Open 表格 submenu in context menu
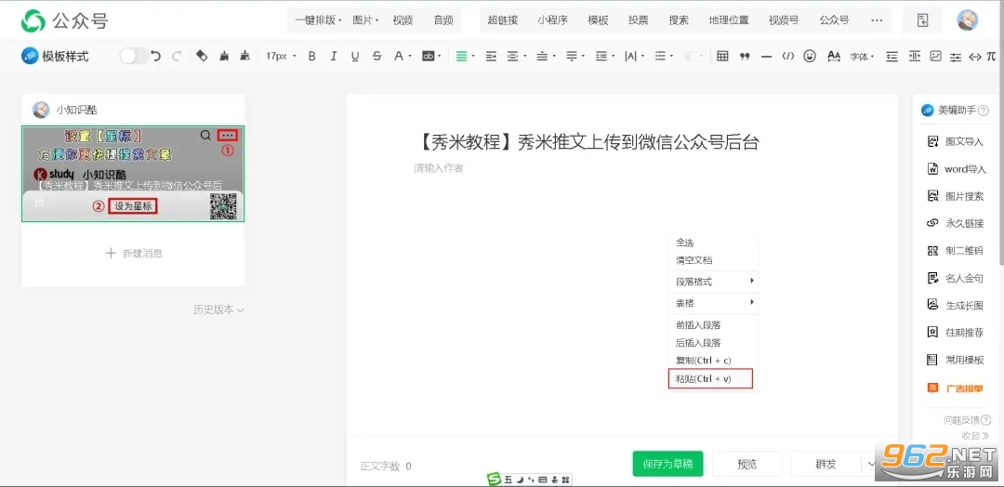The width and height of the screenshot is (1004, 487). tap(713, 303)
